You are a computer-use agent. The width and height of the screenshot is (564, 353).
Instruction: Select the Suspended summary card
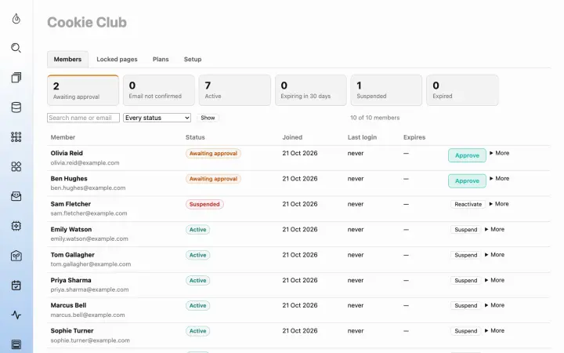coord(386,90)
